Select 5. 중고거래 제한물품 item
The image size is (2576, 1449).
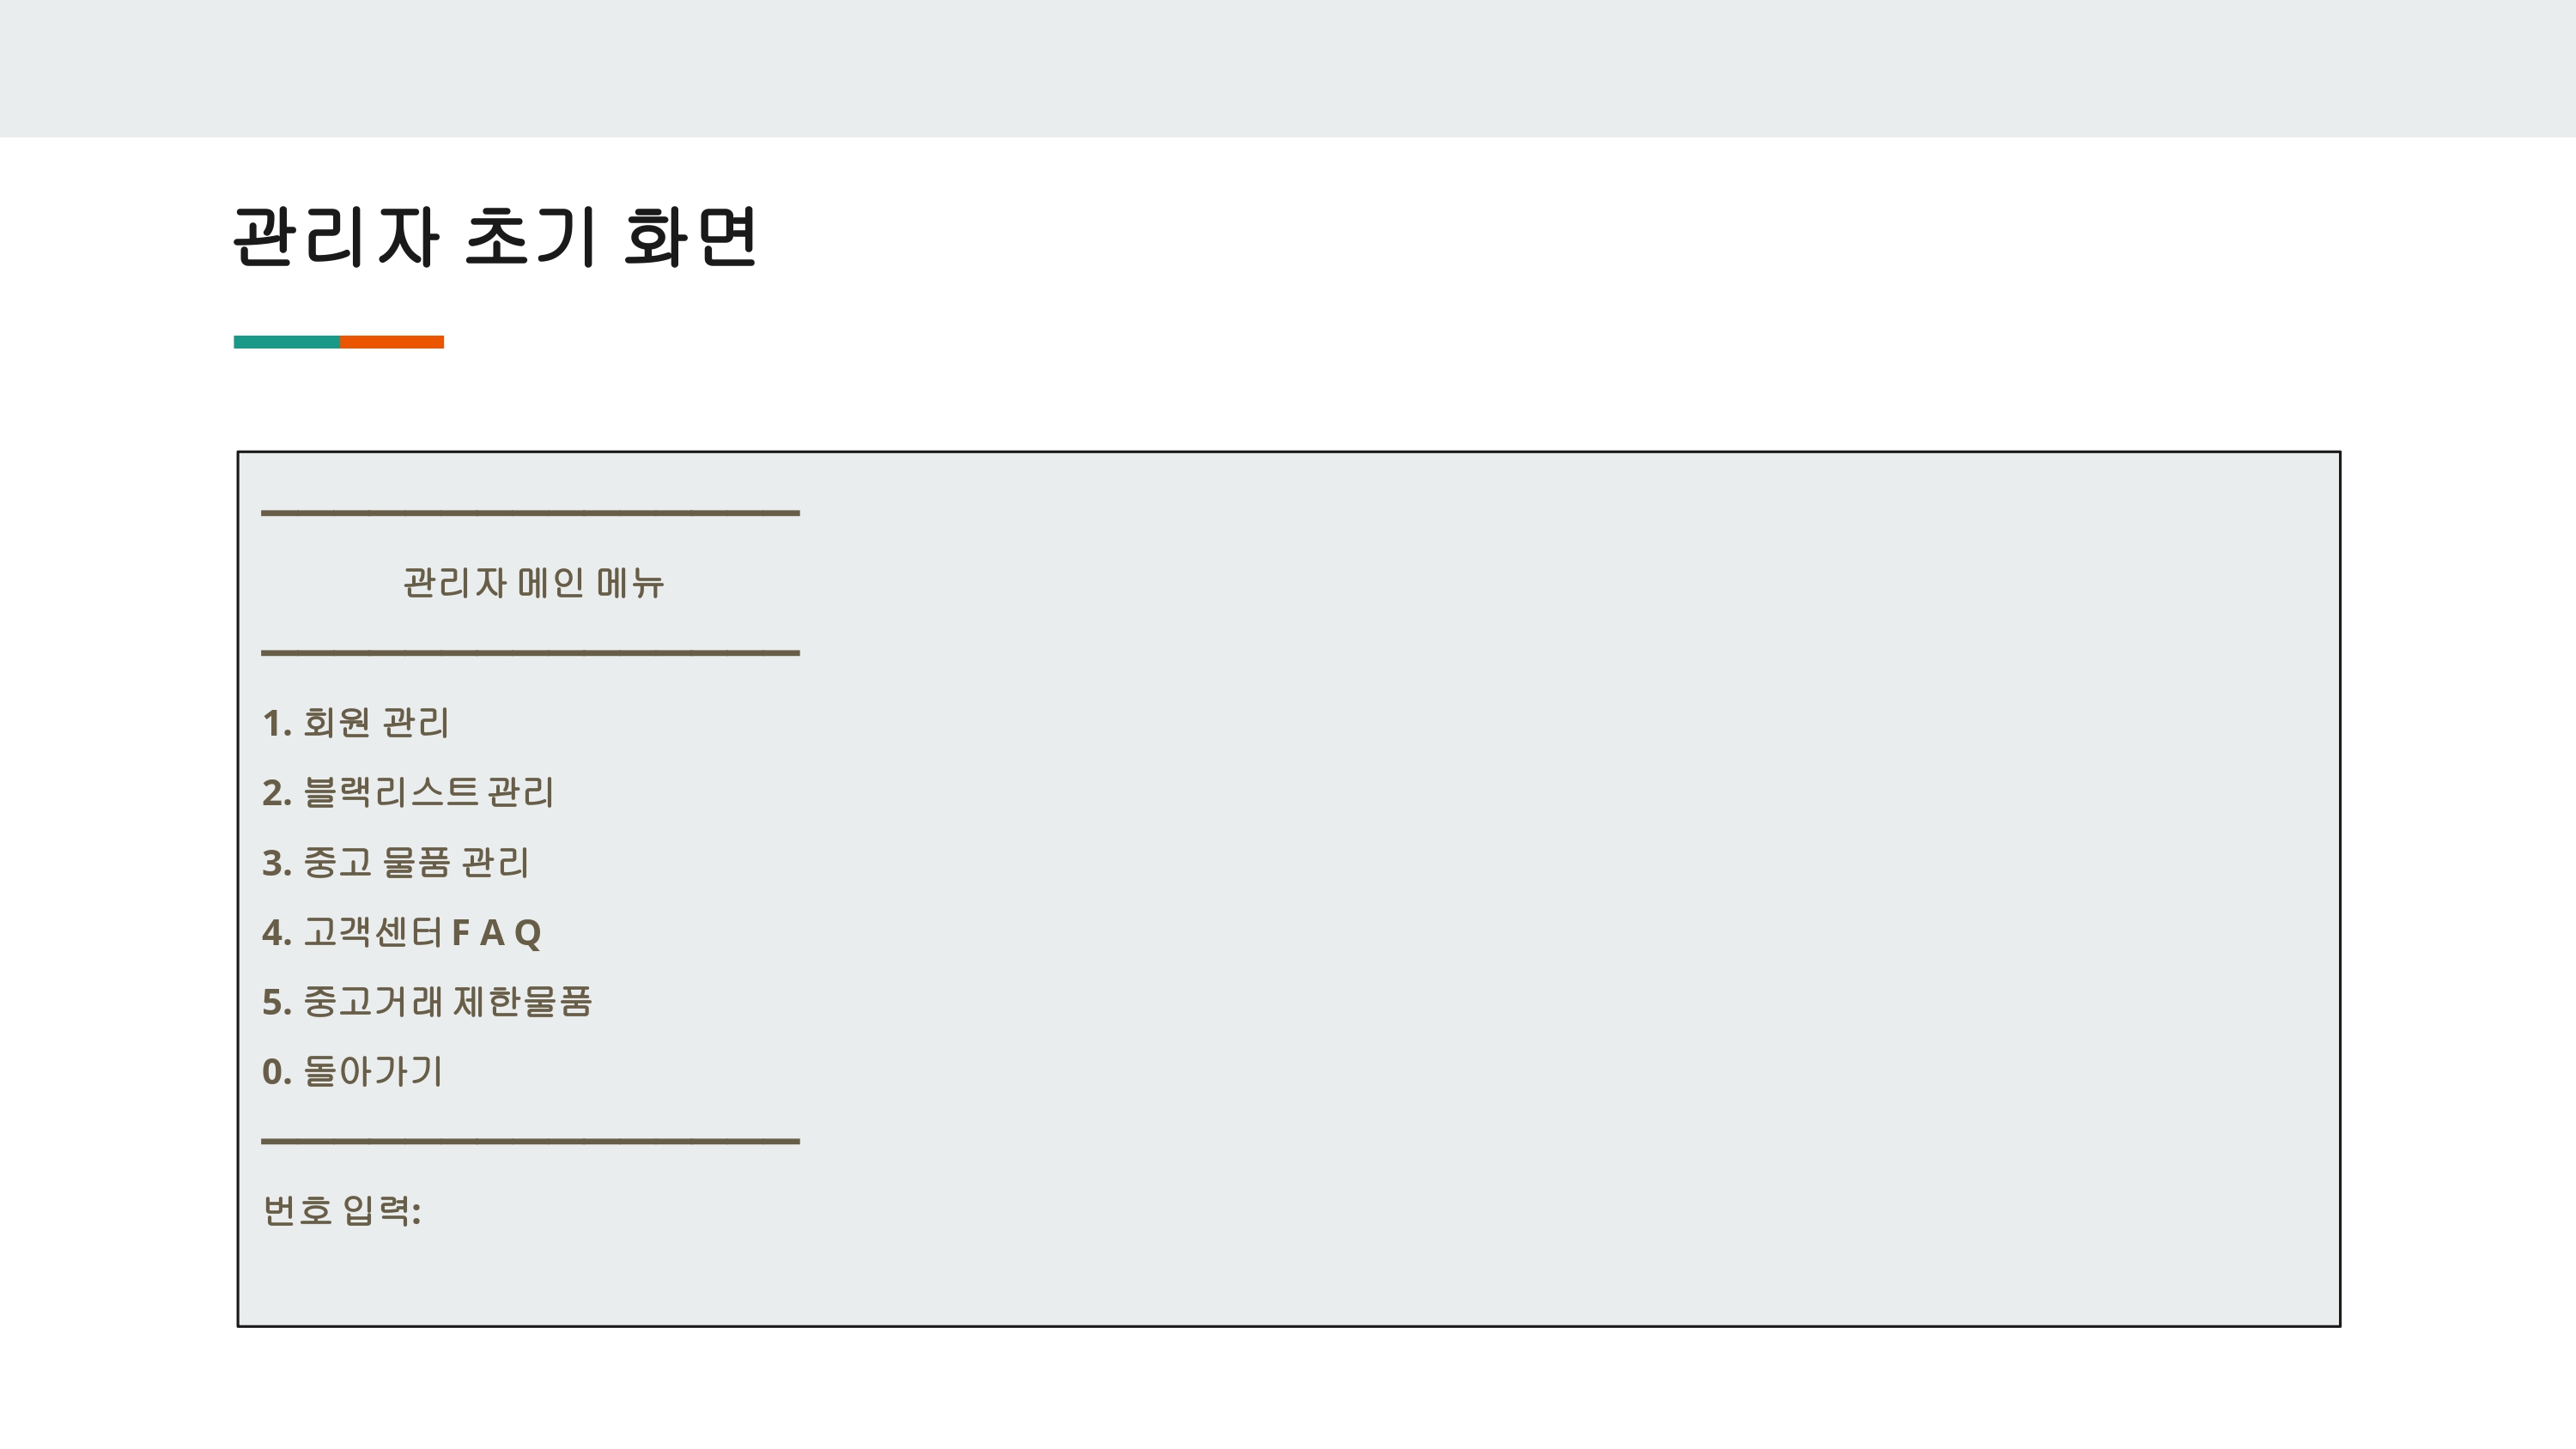click(x=428, y=1001)
